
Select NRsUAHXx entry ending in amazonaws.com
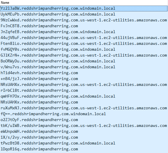pos(84,85)
